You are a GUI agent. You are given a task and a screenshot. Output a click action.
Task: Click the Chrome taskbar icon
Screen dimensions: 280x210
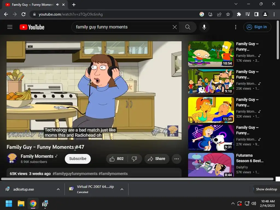coord(33,203)
